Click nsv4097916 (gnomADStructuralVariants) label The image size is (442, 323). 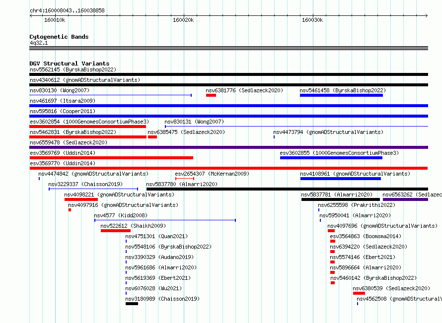click(123, 205)
